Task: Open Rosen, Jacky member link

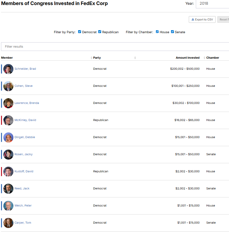Action: (x=23, y=154)
